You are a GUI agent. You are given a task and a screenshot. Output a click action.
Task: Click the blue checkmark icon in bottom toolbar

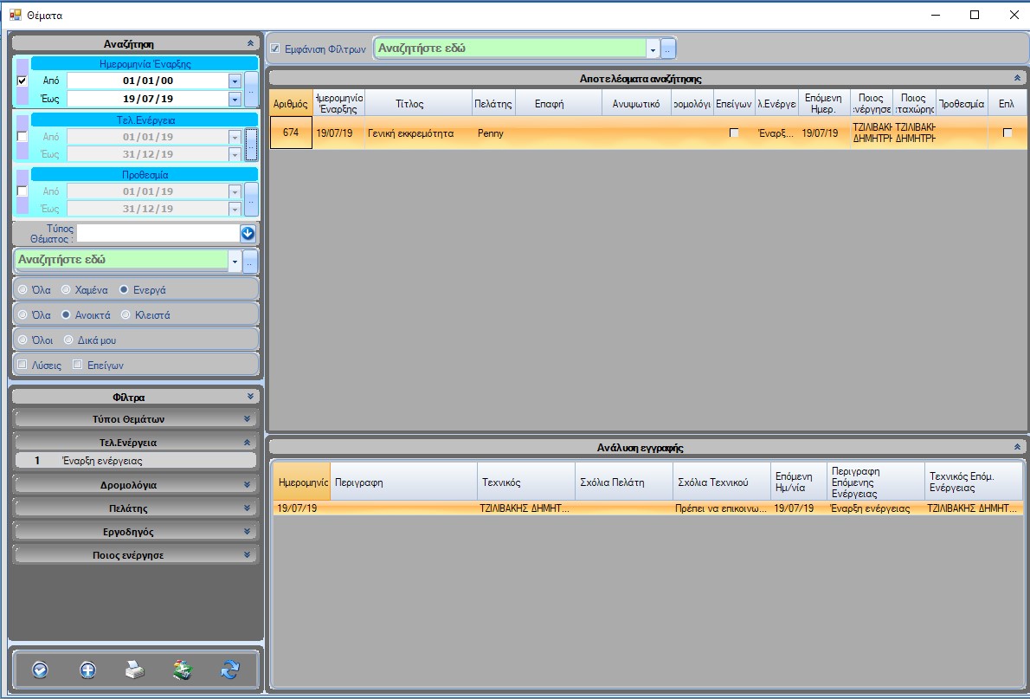pos(40,670)
